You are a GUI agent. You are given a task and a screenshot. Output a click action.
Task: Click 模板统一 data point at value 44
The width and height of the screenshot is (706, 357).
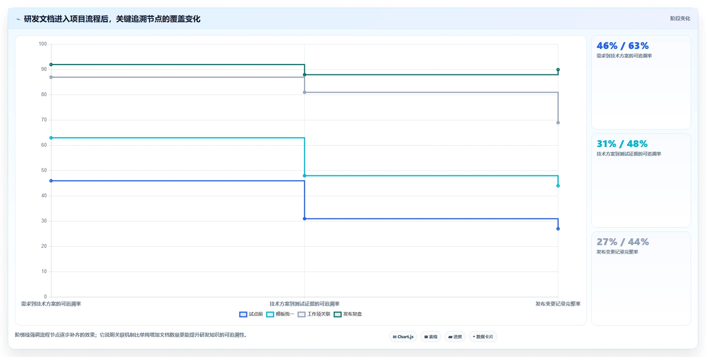coord(558,186)
